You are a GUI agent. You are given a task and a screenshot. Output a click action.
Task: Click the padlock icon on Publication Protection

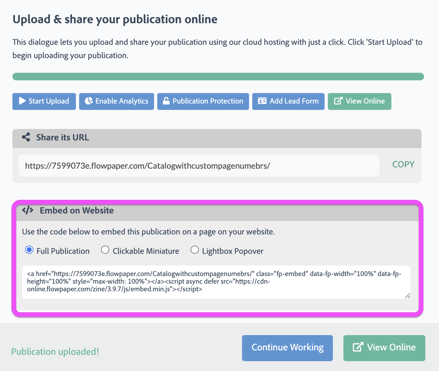coord(166,101)
